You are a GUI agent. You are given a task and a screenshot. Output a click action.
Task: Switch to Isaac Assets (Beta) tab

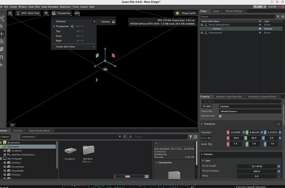coord(39,131)
